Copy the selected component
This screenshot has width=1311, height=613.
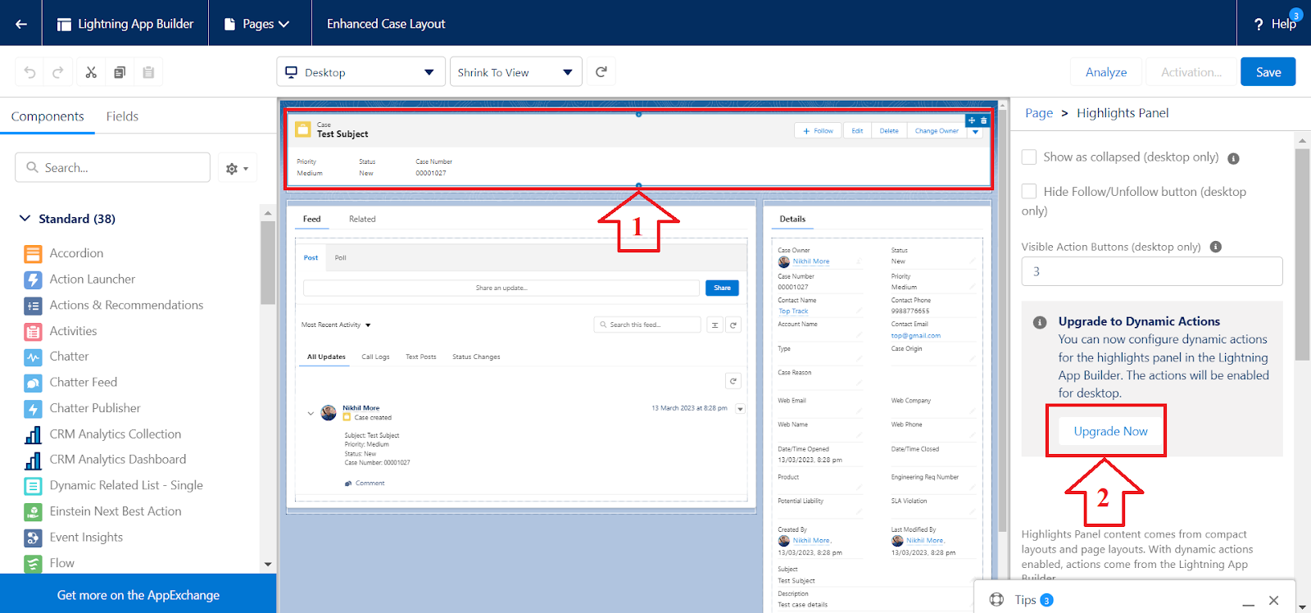pos(120,72)
